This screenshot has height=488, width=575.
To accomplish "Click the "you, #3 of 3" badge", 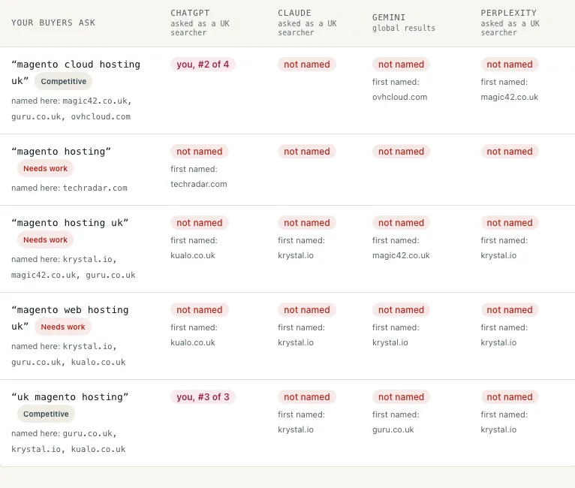I will (203, 397).
